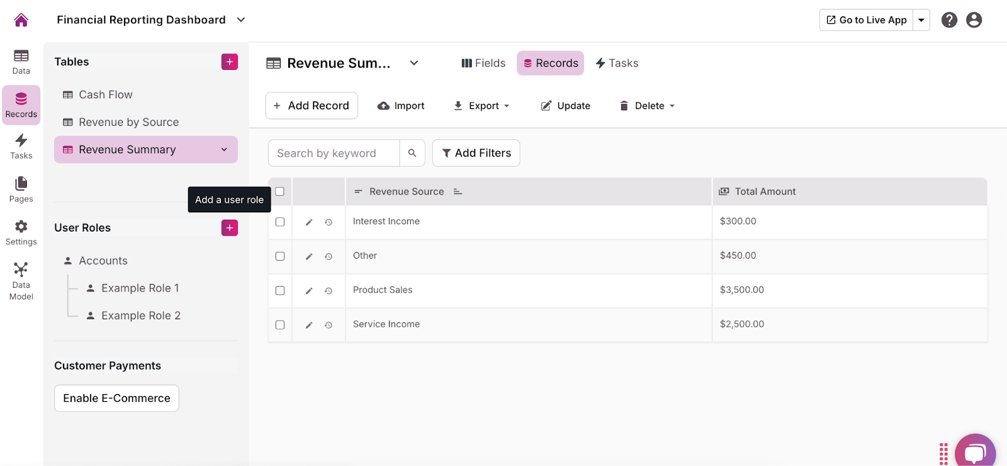Click the plus icon next to User Roles
Image resolution: width=1007 pixels, height=466 pixels.
click(230, 228)
